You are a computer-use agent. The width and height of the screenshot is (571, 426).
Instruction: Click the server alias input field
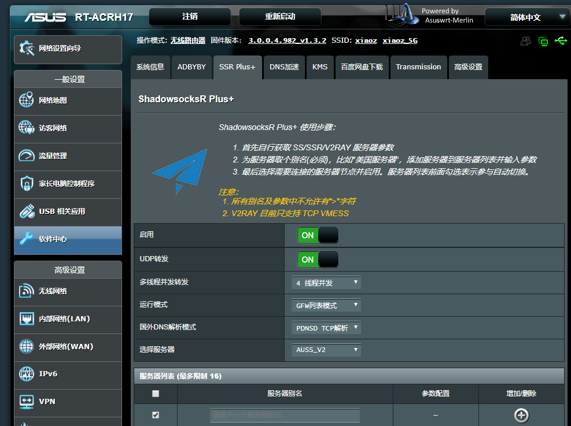pos(285,415)
